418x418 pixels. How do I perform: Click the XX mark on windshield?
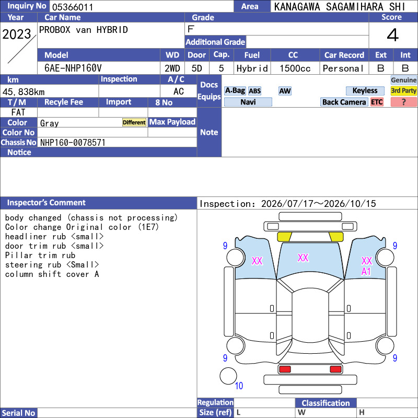[303, 258]
